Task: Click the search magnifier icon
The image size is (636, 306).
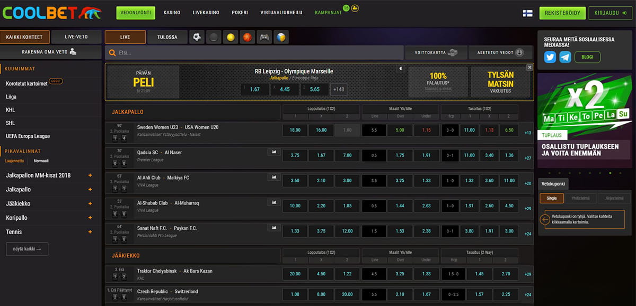Action: (x=112, y=53)
